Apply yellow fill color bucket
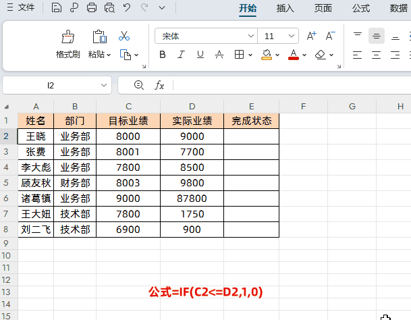 pos(267,55)
